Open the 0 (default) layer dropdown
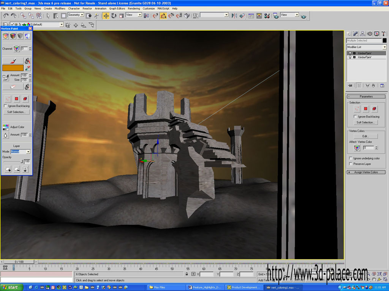389x291 pixels. [62, 25]
